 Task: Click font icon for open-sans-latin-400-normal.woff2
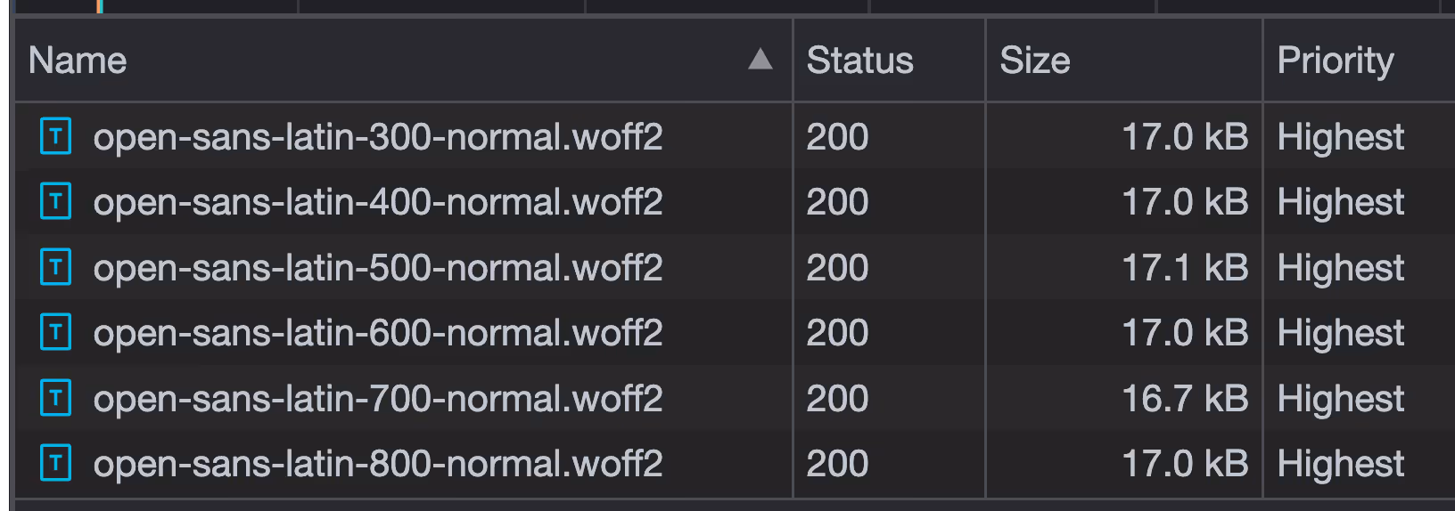click(x=55, y=202)
